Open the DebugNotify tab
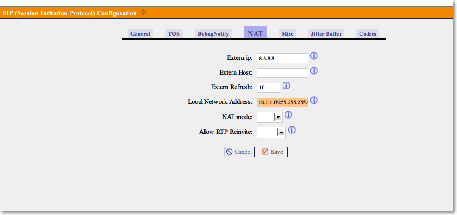 (x=213, y=33)
